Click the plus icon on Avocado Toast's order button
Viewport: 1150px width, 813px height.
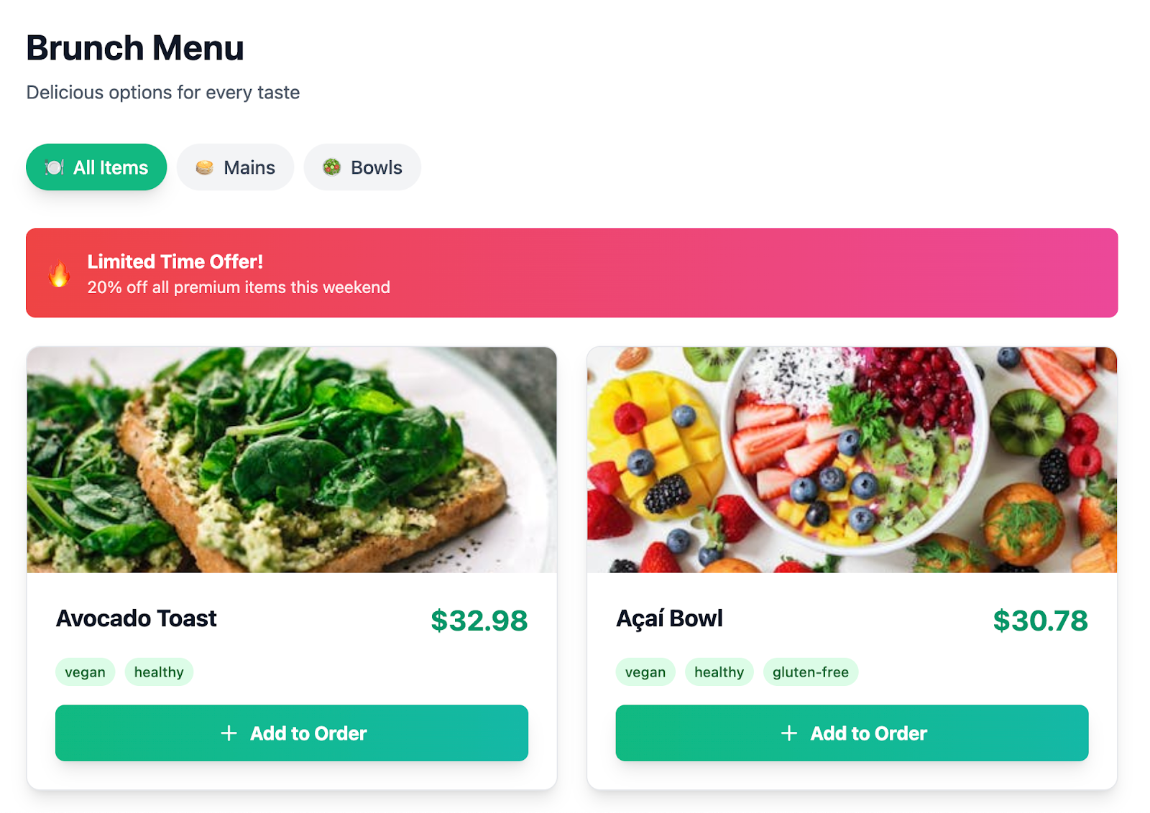coord(228,733)
